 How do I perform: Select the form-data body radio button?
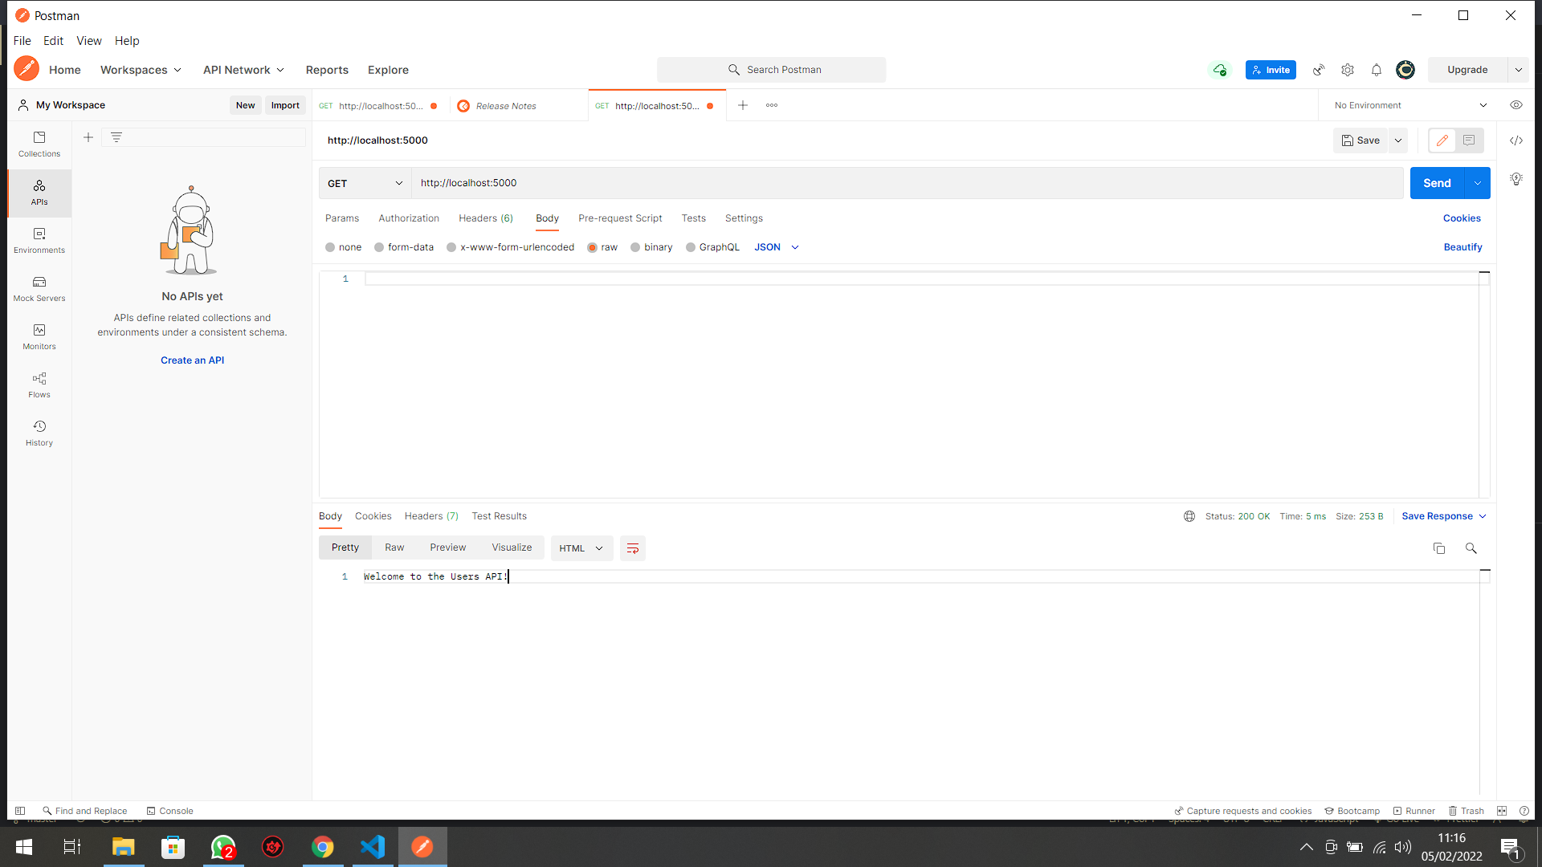tap(379, 247)
